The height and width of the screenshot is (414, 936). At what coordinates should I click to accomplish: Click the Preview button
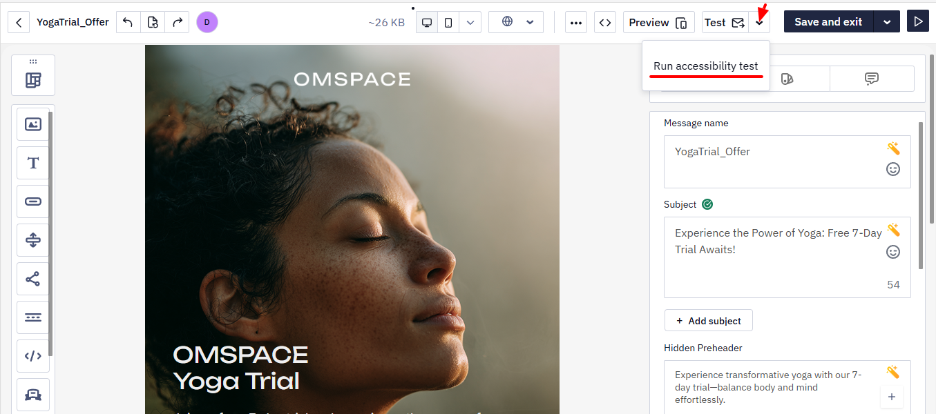pos(658,22)
